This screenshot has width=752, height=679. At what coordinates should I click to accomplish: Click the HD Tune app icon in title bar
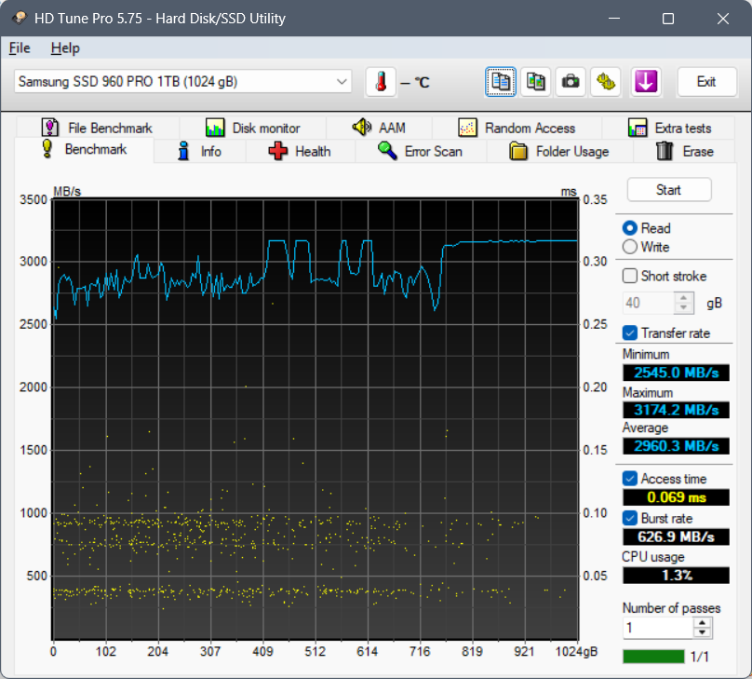point(20,19)
